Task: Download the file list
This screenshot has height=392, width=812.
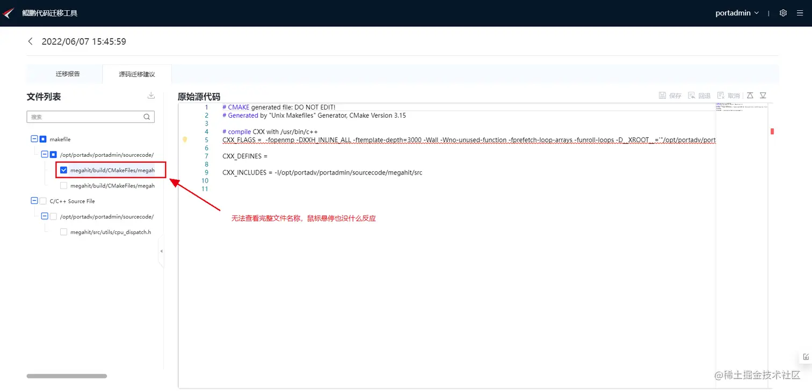Action: (x=151, y=96)
